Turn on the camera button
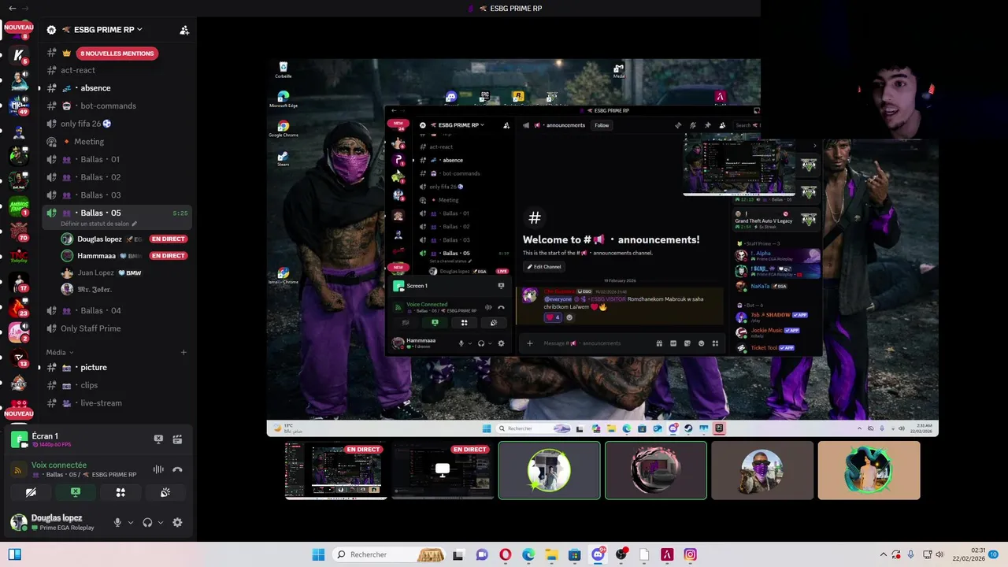1008x567 pixels. (31, 492)
